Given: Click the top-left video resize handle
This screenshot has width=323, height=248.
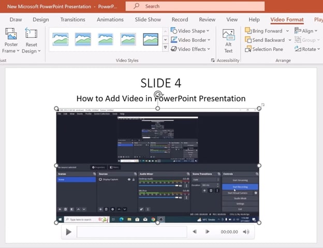Looking at the screenshot, I should (x=56, y=108).
